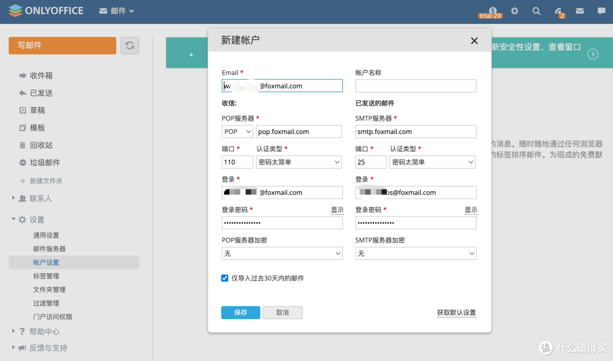Image resolution: width=613 pixels, height=361 pixels.
Task: Click the refresh mail icon button
Action: click(x=130, y=45)
